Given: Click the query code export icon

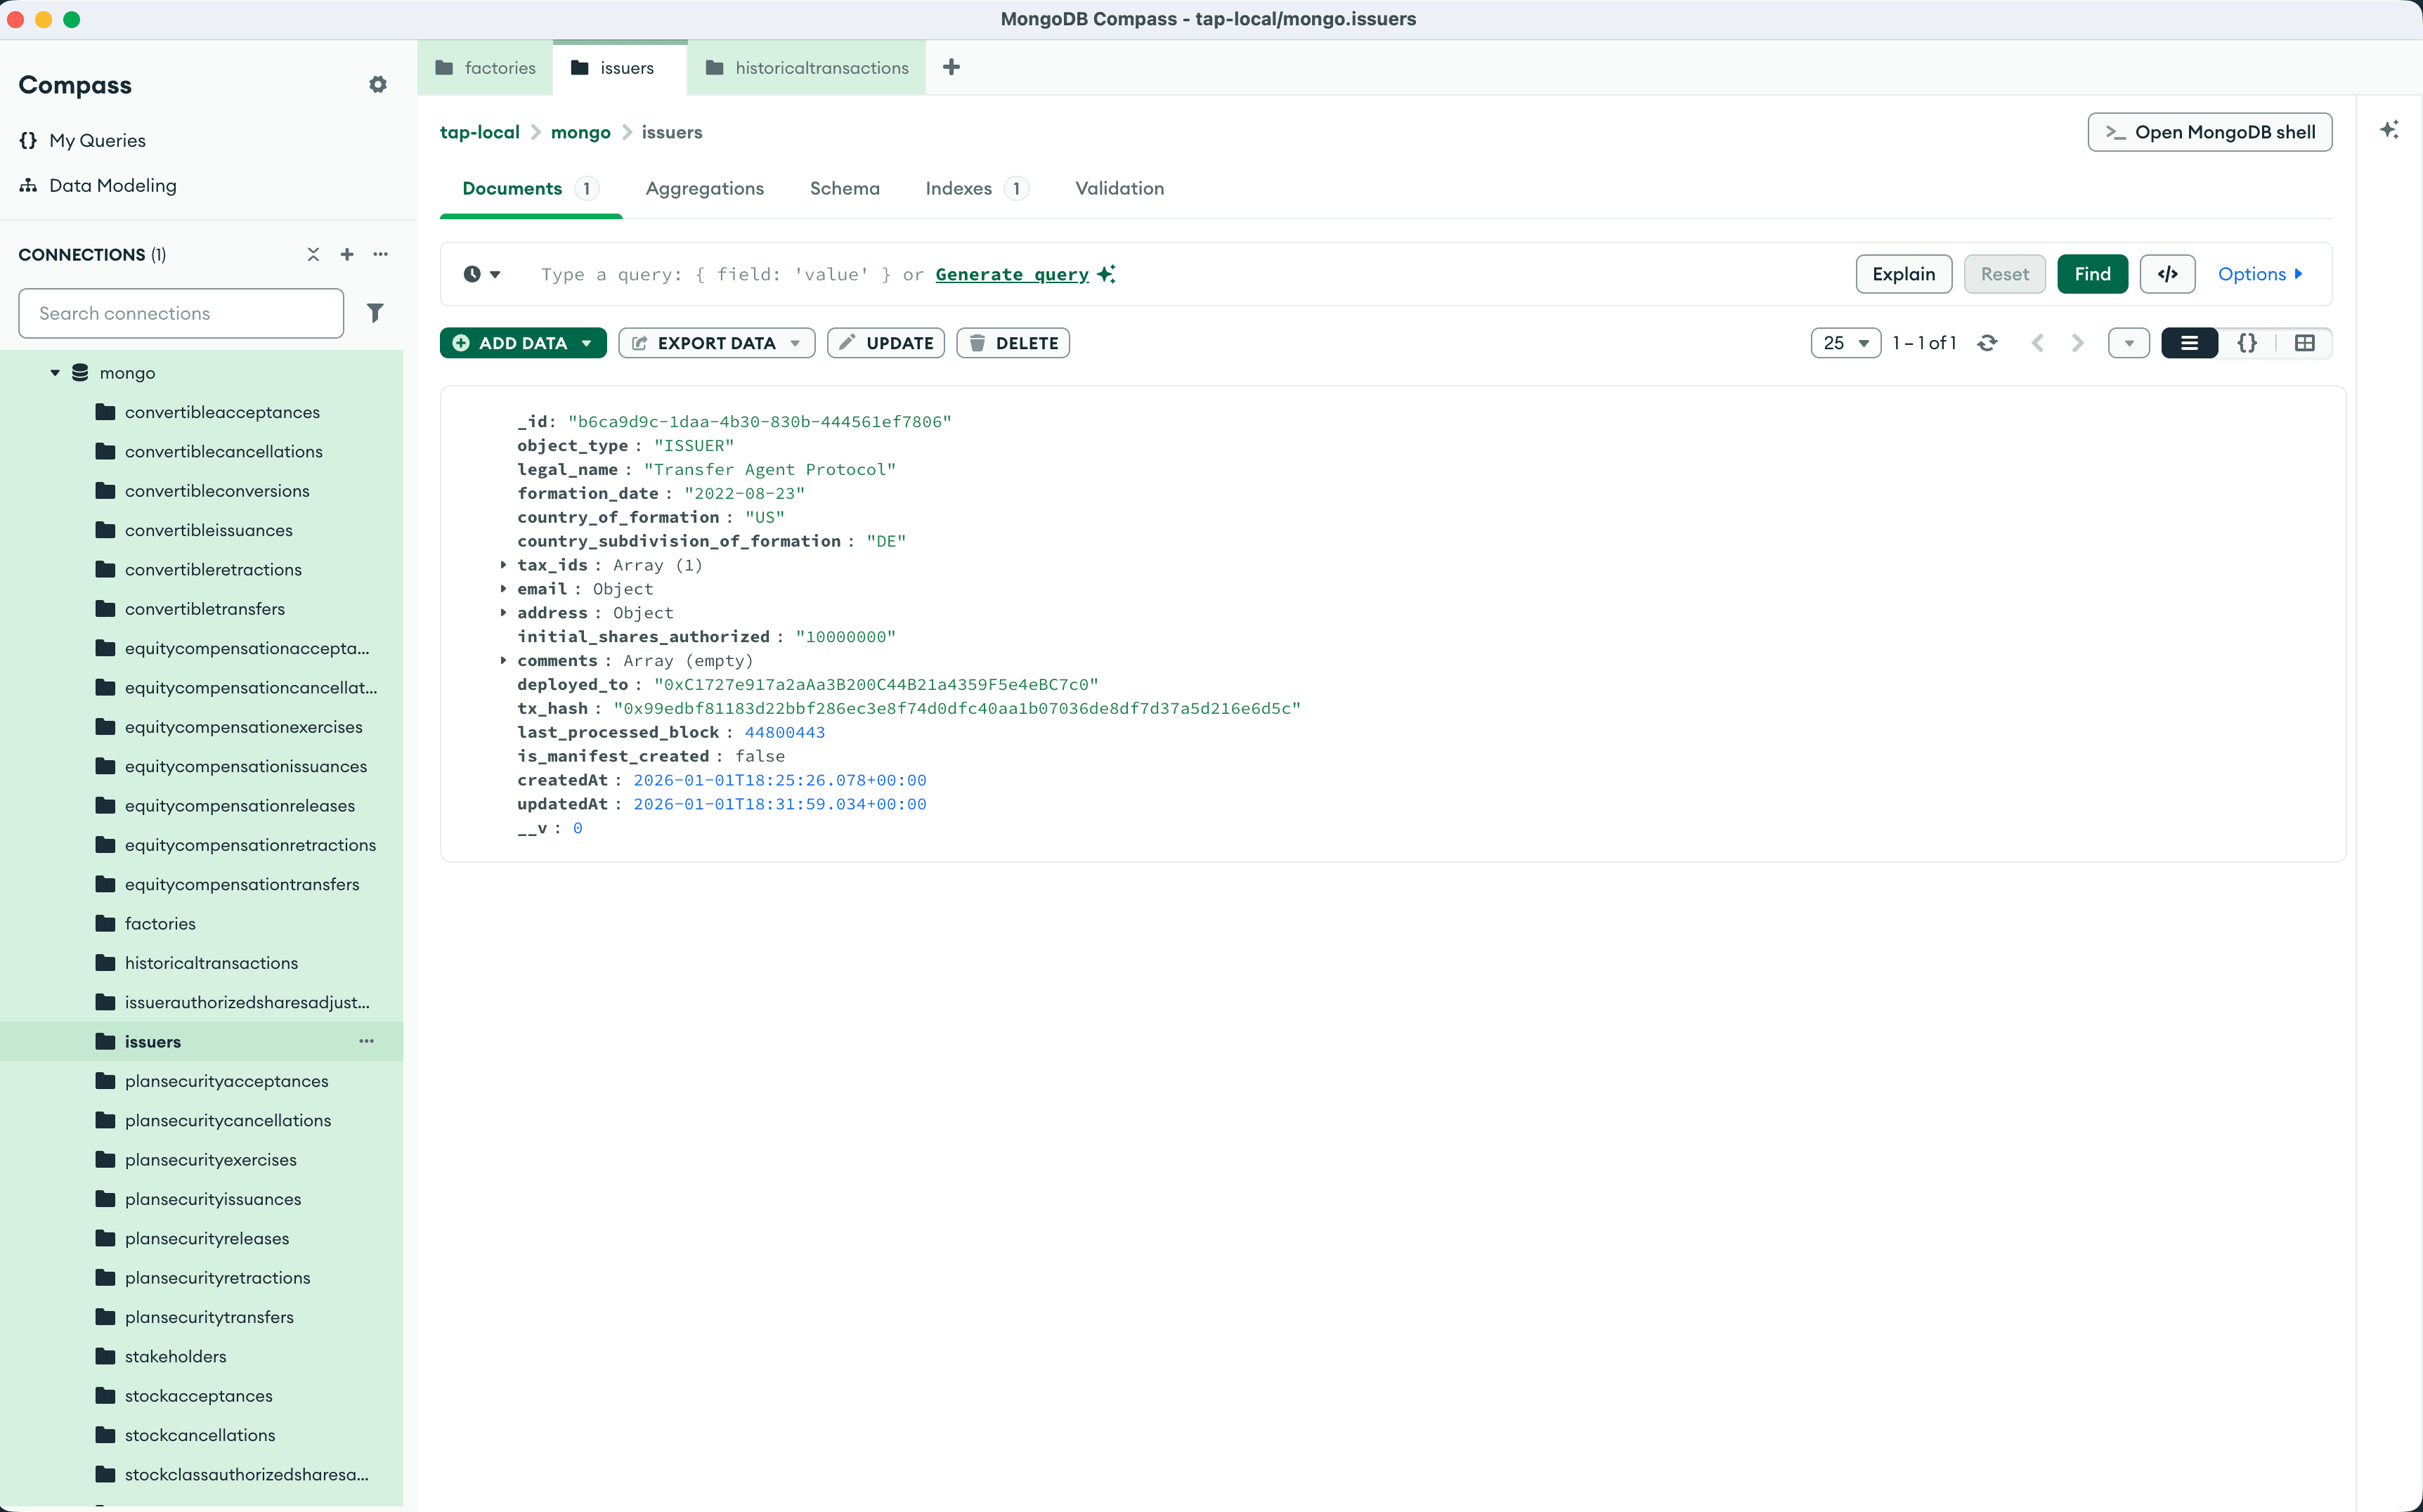Looking at the screenshot, I should (x=2167, y=274).
